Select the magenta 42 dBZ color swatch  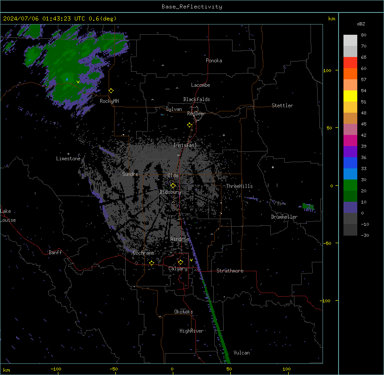pyautogui.click(x=350, y=140)
